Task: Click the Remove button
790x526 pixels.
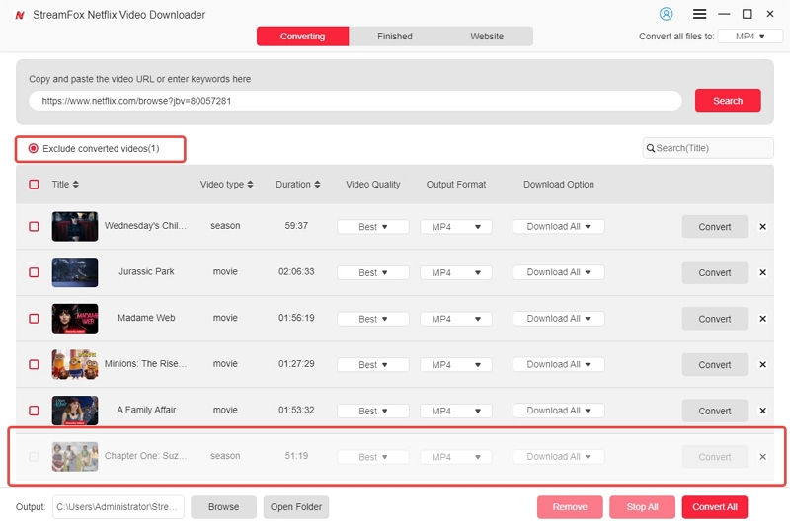Action: (570, 507)
